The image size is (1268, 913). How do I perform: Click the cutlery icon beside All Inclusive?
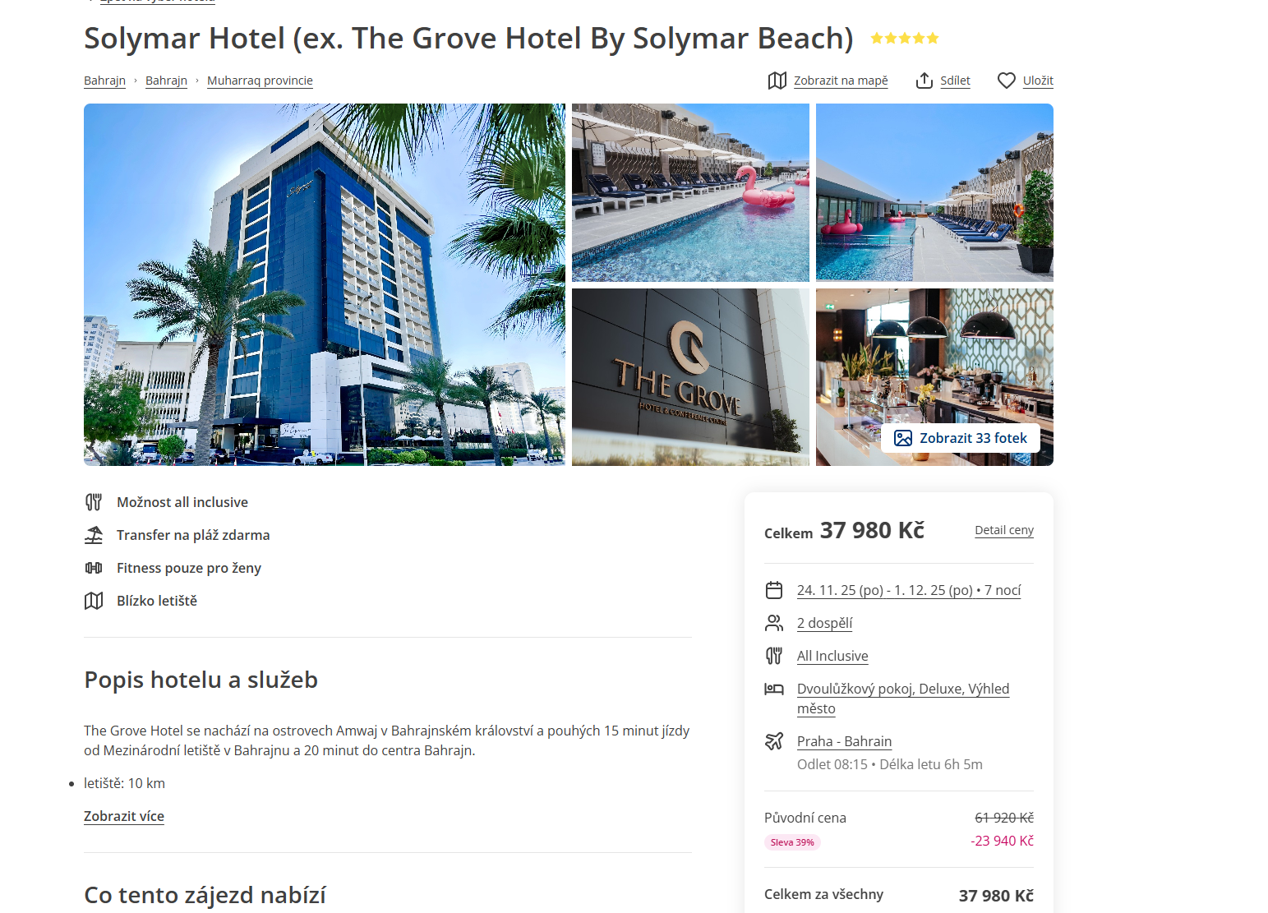pos(774,656)
